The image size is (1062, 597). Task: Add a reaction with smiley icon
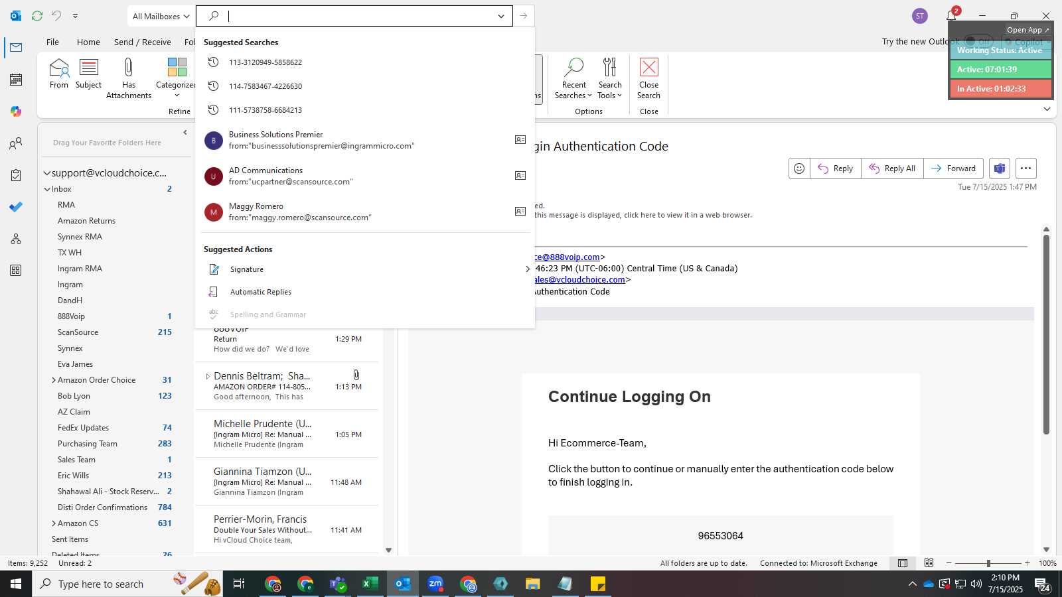[799, 168]
